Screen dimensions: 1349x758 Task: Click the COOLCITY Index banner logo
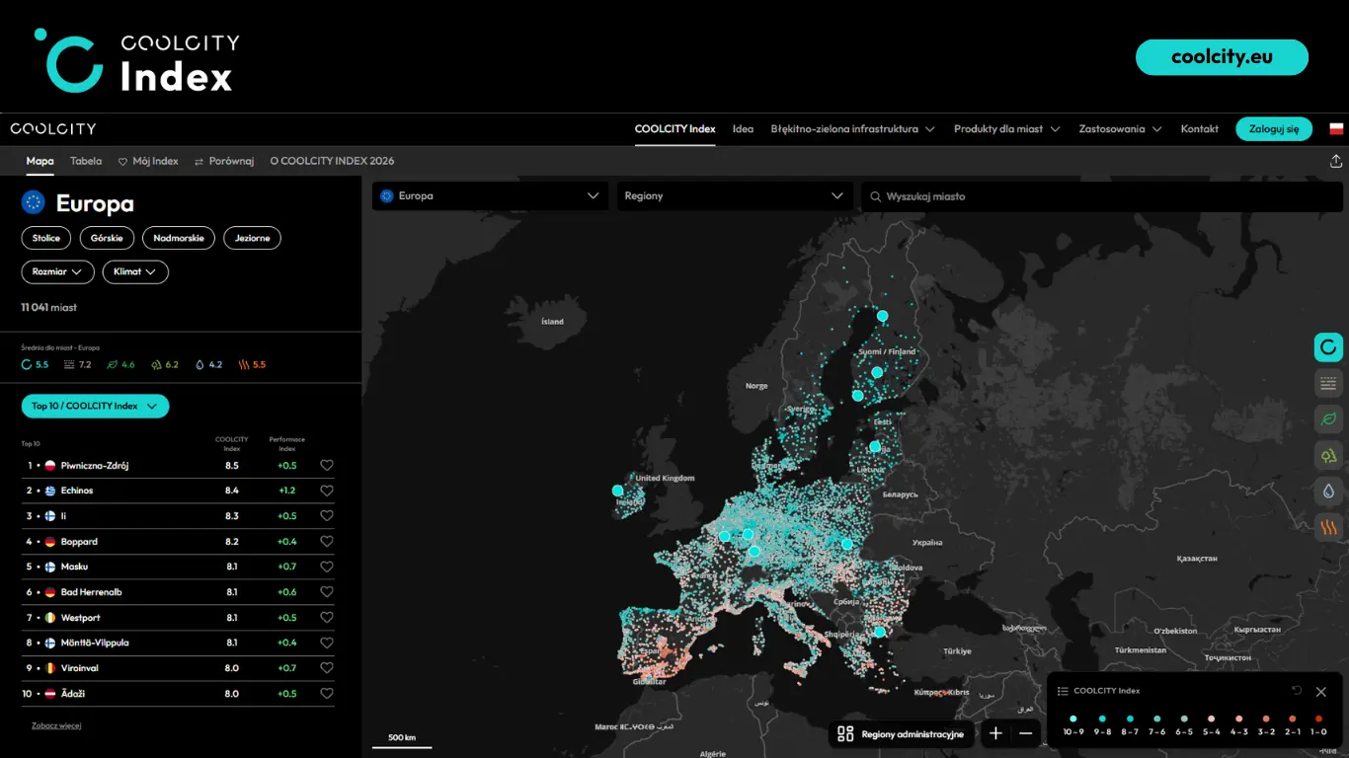(x=137, y=60)
